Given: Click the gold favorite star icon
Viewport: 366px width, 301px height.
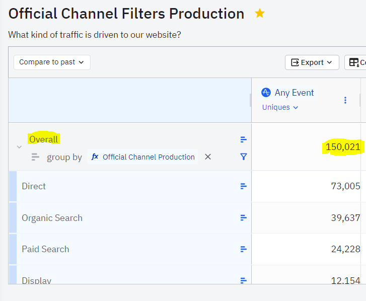Looking at the screenshot, I should pos(260,14).
